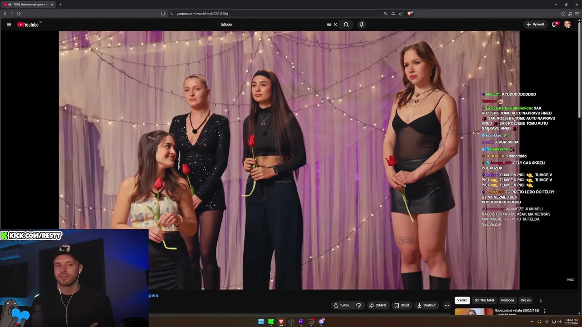582x327 pixels.
Task: Clear the search text with X
Action: (336, 25)
